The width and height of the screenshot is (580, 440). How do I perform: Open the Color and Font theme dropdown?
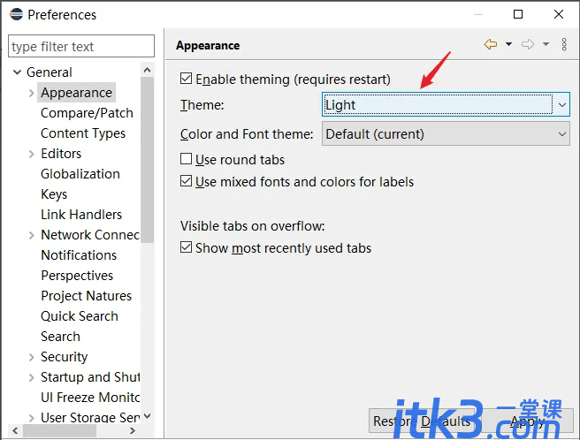click(x=446, y=133)
